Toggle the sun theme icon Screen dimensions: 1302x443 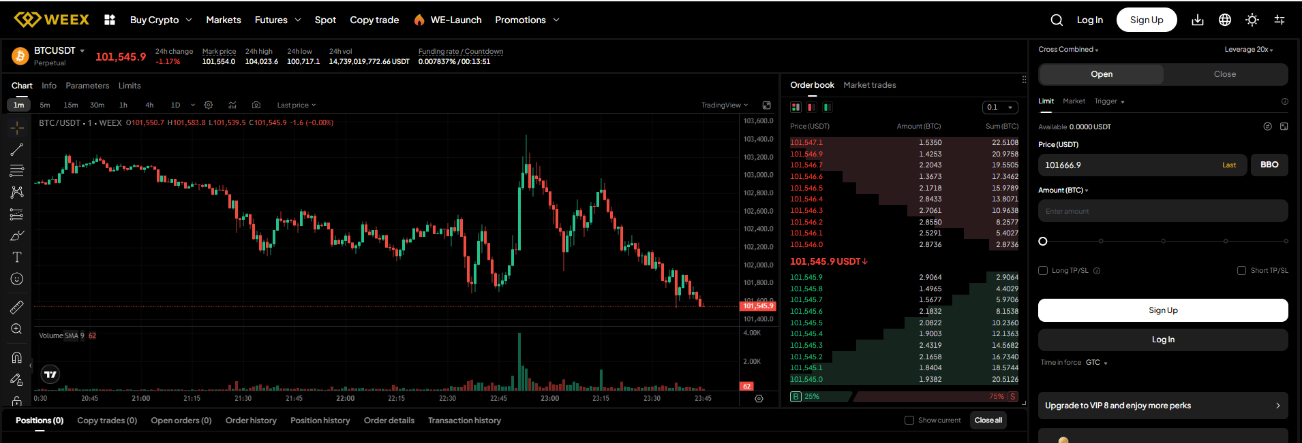tap(1252, 20)
